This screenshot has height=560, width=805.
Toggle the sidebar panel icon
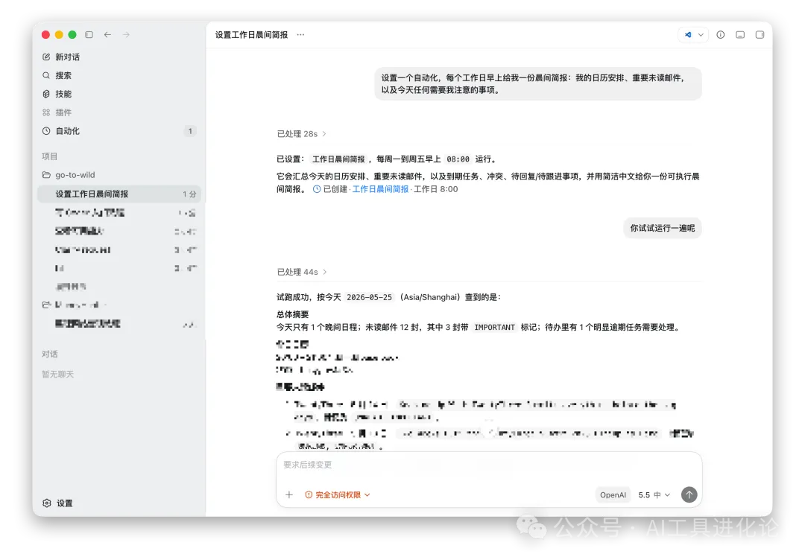(x=89, y=34)
